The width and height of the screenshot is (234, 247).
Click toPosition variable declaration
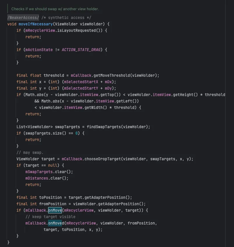tap(50, 198)
